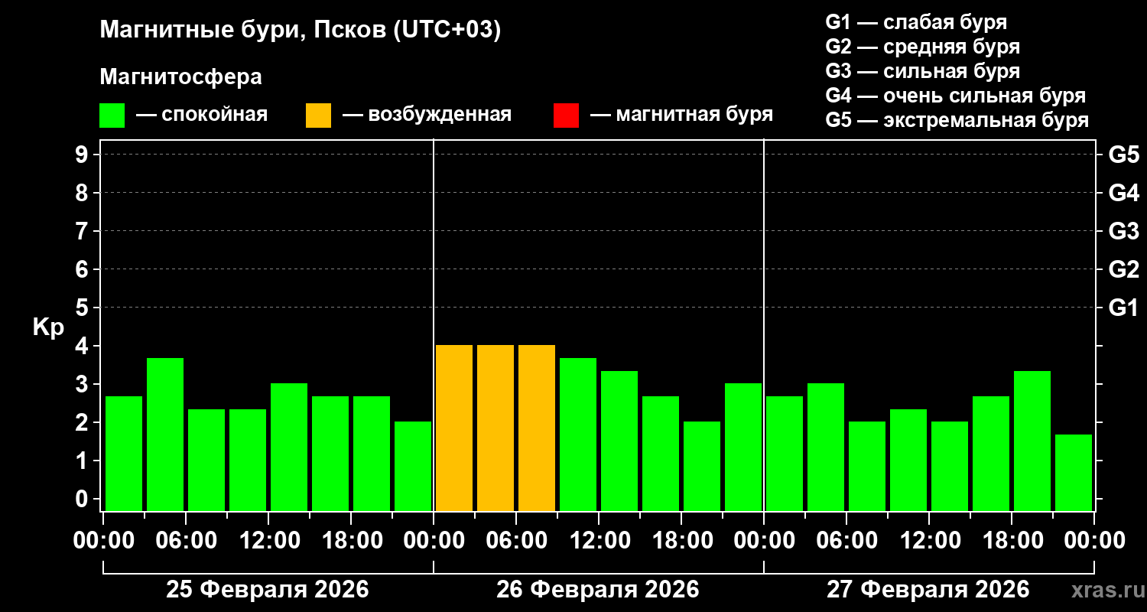Click the 27 Февраля 09:00–12:00 green bar
This screenshot has width=1147, height=612.
tap(908, 461)
